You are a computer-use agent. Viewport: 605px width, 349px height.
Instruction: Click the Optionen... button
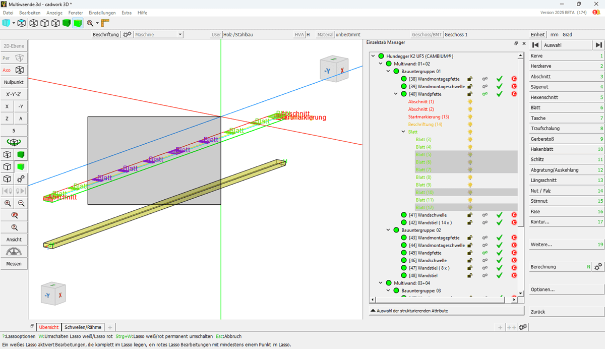point(567,289)
